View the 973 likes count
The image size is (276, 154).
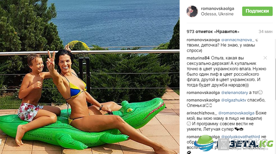point(213,32)
